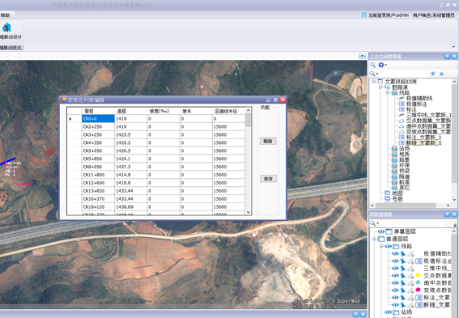This screenshot has width=459, height=318.
Task: Click the lock/edit icon on the 三维中线 layer row
Action: coord(410,269)
